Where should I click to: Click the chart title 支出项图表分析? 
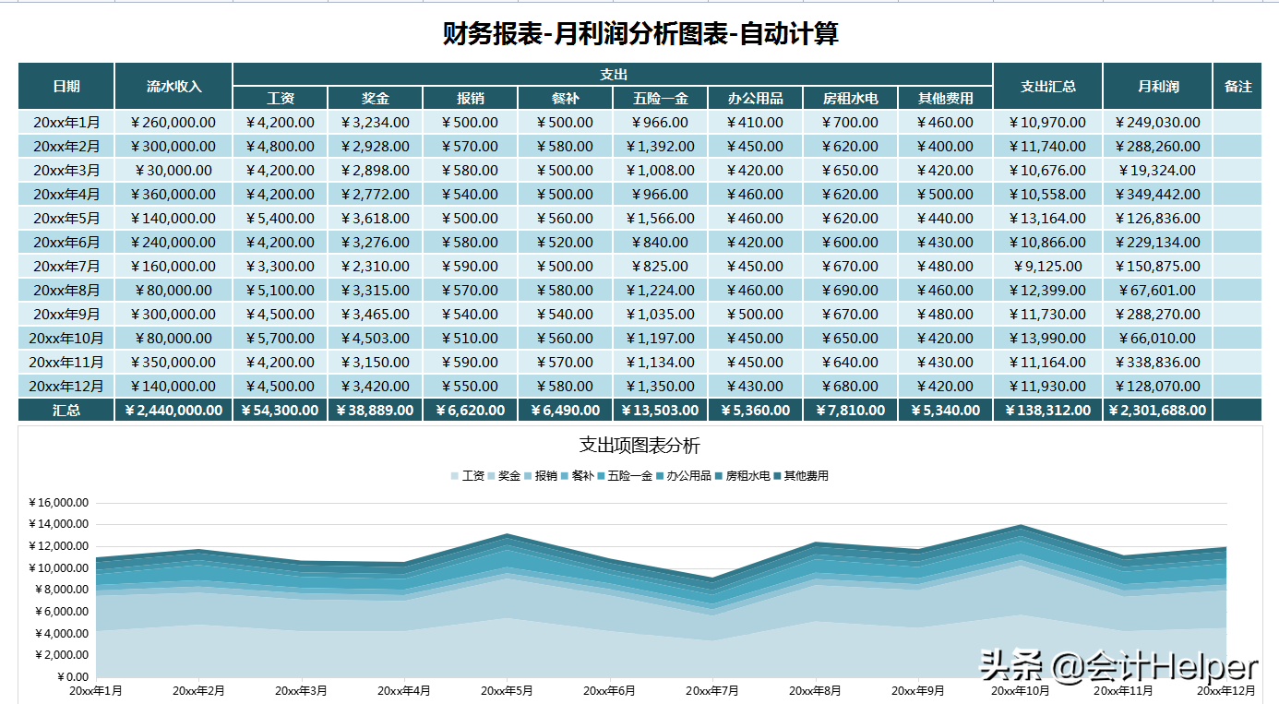pyautogui.click(x=639, y=446)
